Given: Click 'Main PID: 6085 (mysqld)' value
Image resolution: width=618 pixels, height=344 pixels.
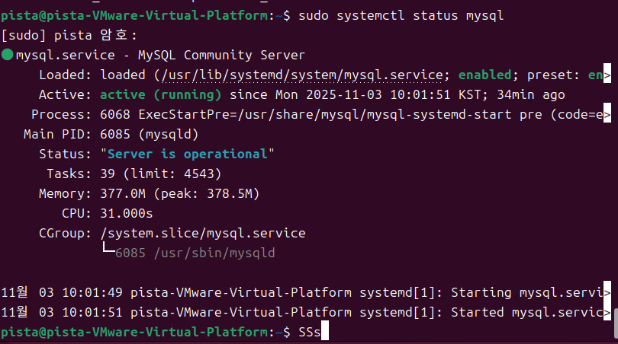Looking at the screenshot, I should 149,135.
